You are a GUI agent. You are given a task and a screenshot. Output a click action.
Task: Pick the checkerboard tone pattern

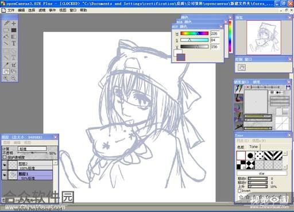click(241, 165)
